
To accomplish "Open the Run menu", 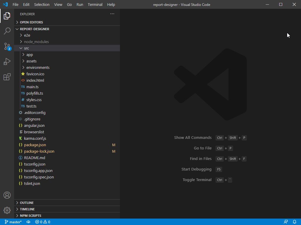I will pos(80,4).
